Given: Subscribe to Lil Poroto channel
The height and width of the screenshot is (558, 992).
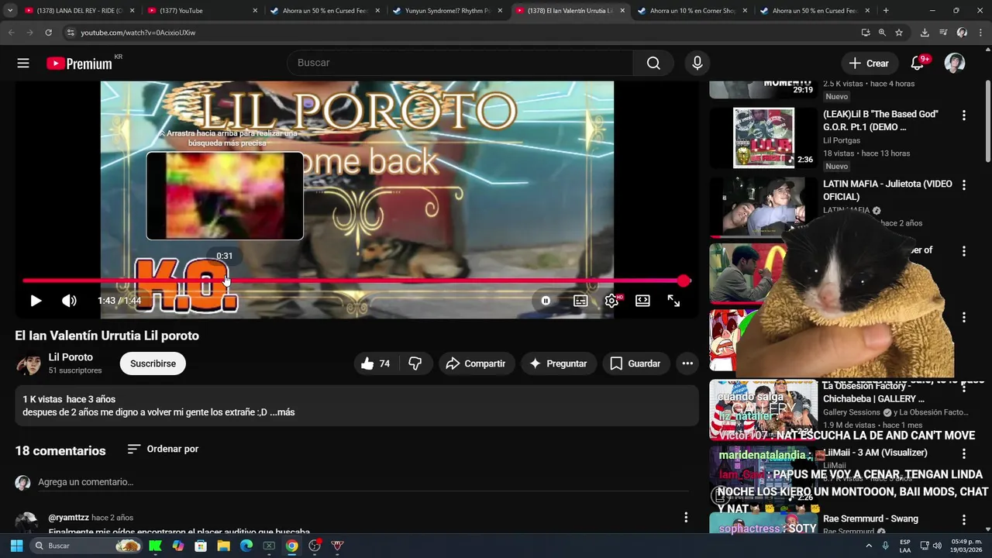Looking at the screenshot, I should coord(153,363).
